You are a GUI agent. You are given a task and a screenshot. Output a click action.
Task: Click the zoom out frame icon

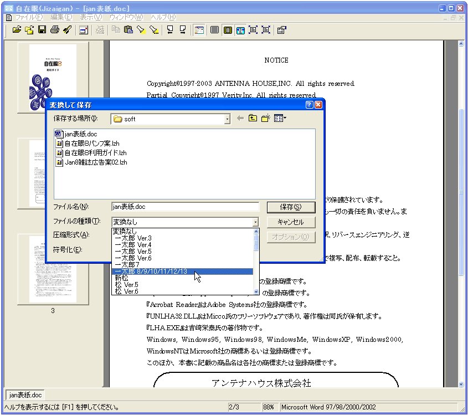(266, 30)
